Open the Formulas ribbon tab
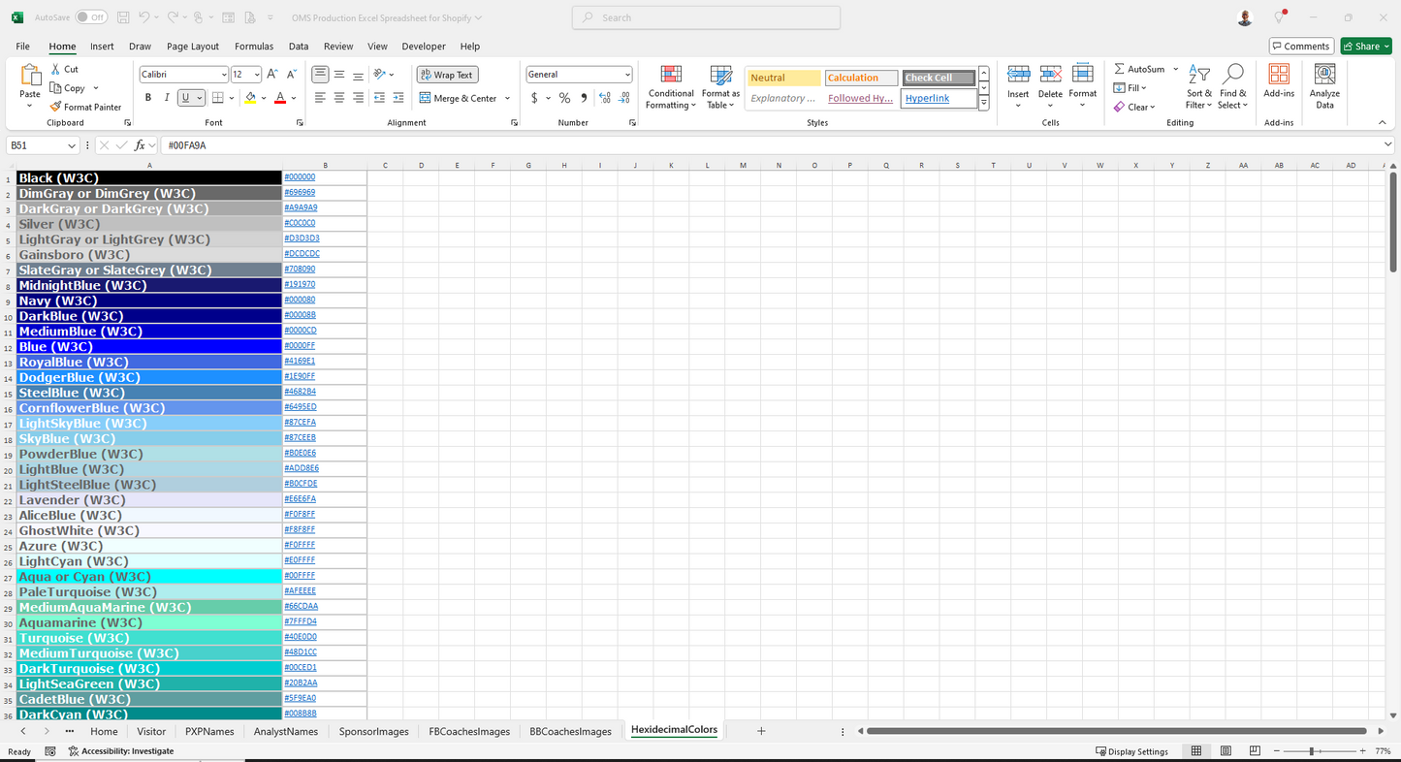 (253, 46)
